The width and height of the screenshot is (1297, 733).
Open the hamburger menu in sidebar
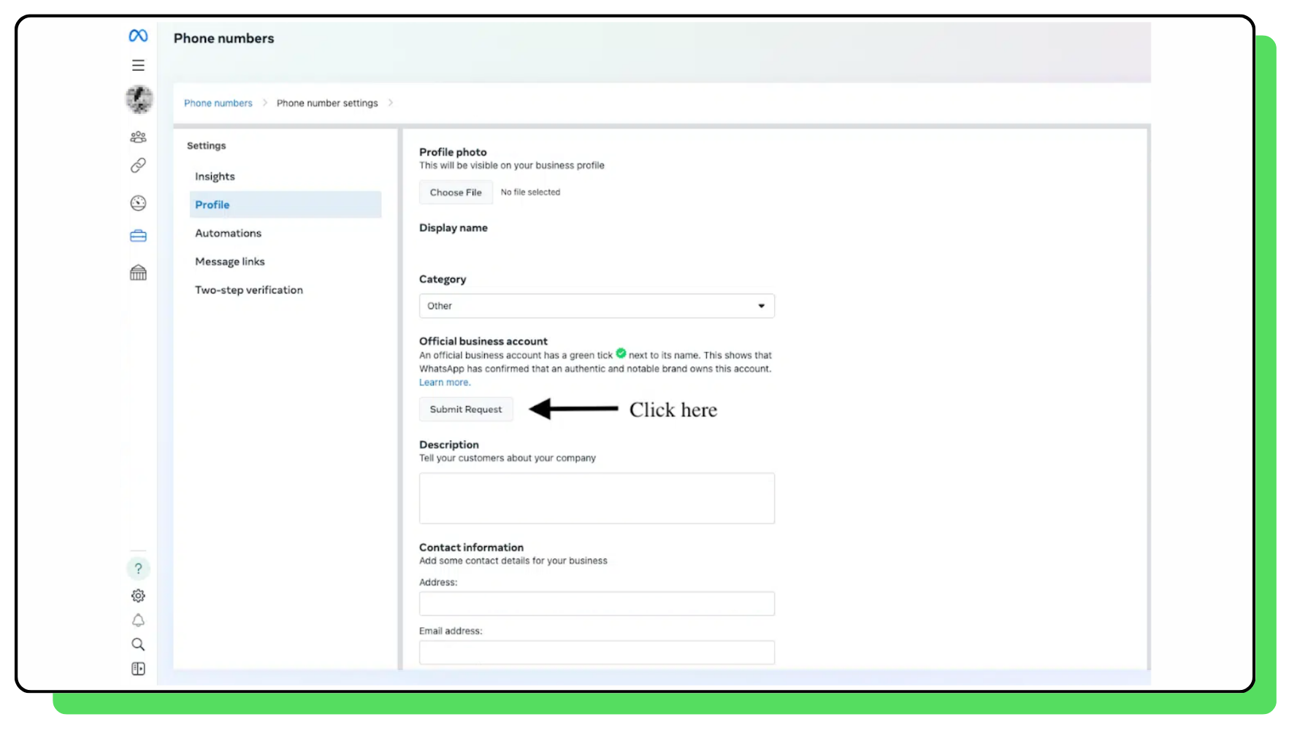click(138, 66)
